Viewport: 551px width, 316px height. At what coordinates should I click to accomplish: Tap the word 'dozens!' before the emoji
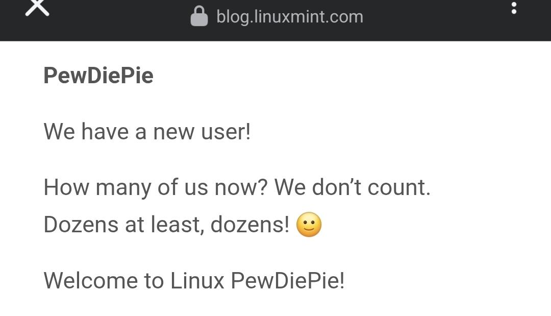250,225
